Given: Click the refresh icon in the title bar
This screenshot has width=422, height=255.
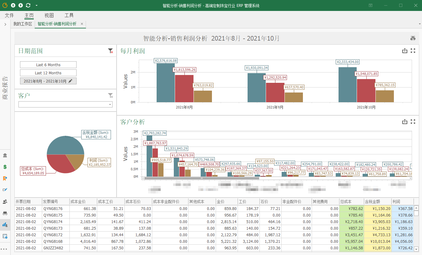Looking at the screenshot, I should pyautogui.click(x=28, y=5).
